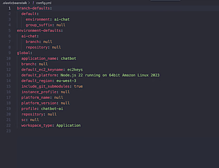This screenshot has height=168, width=219.
Task: Click the 'platform_name' key
Action: pos(35,98)
